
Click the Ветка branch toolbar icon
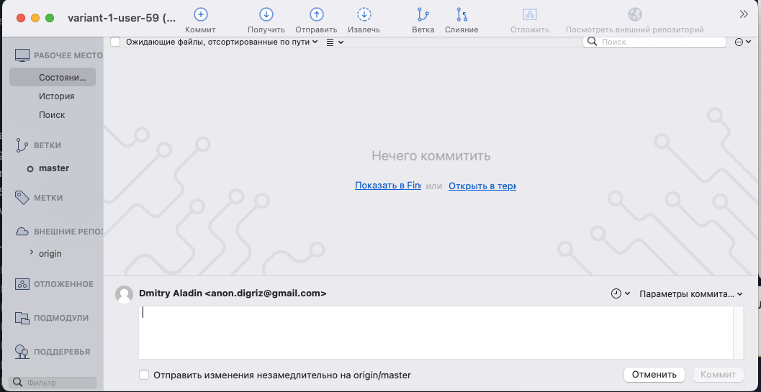point(423,14)
